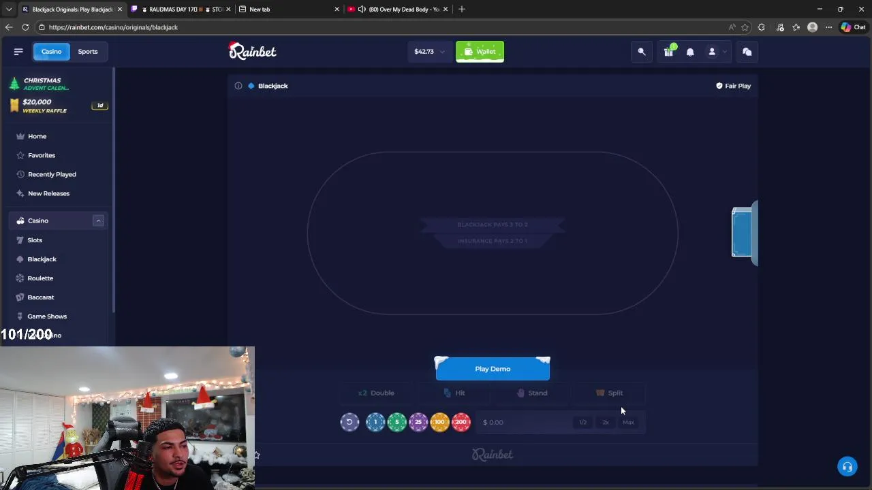Open the rewards gift icon
This screenshot has height=490, width=872.
tap(668, 52)
